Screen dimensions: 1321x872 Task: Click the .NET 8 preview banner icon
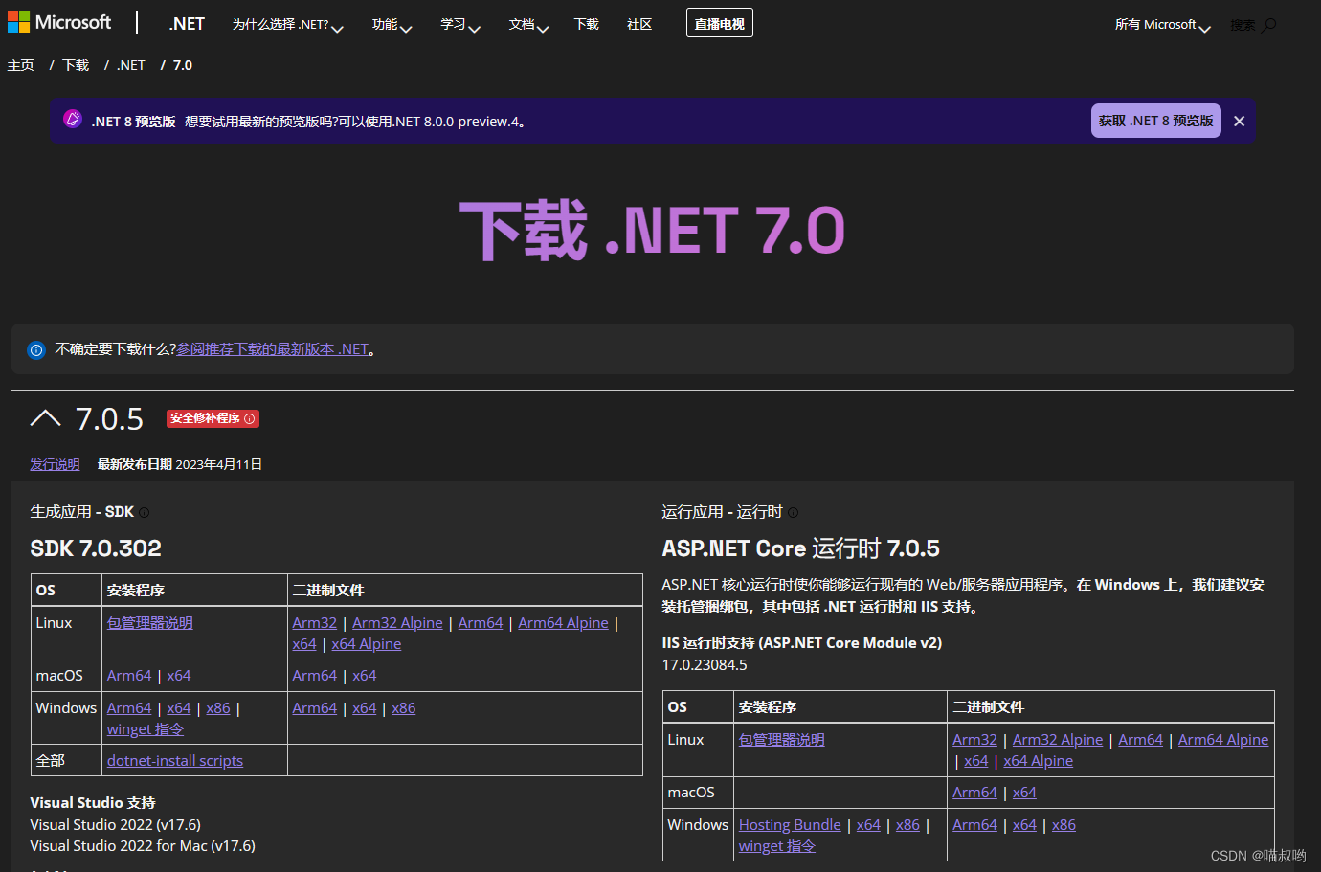[x=73, y=119]
